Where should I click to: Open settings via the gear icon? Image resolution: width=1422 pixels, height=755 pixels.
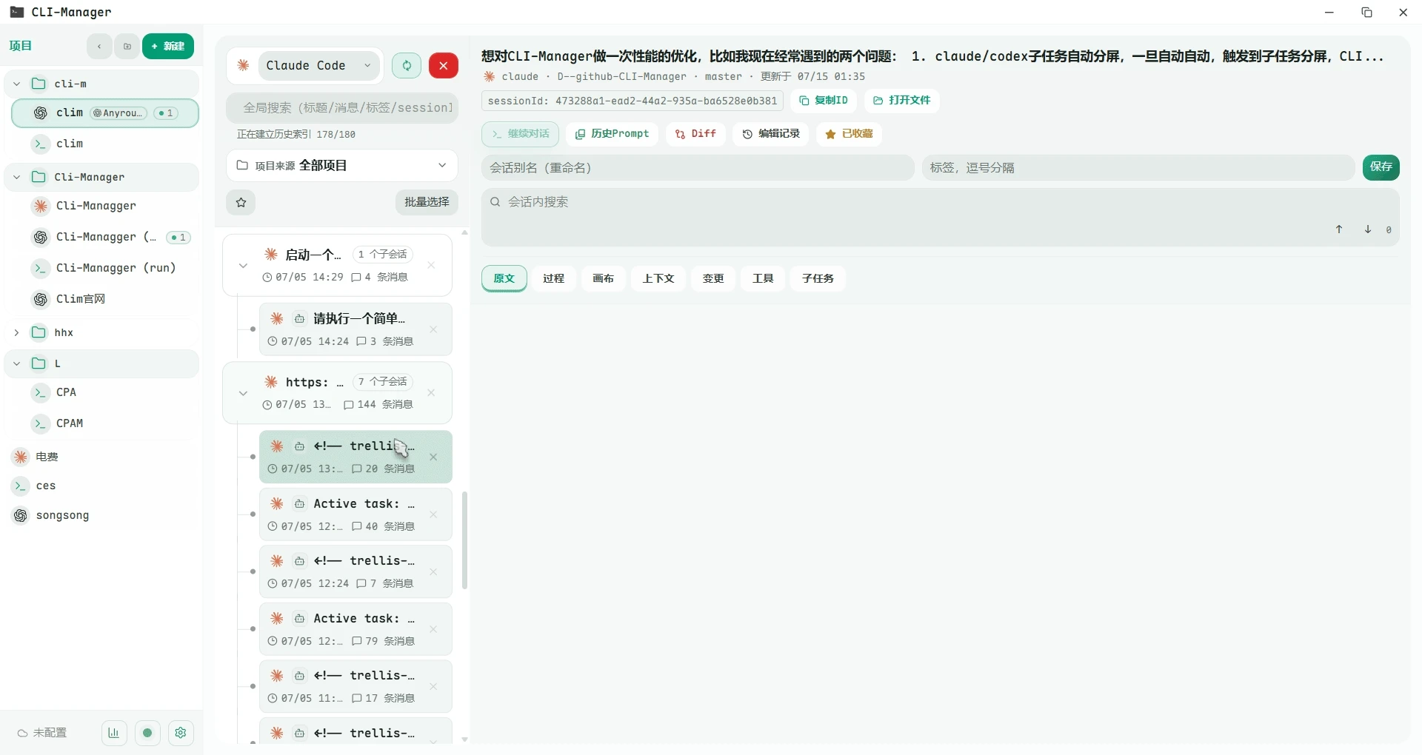(x=181, y=733)
